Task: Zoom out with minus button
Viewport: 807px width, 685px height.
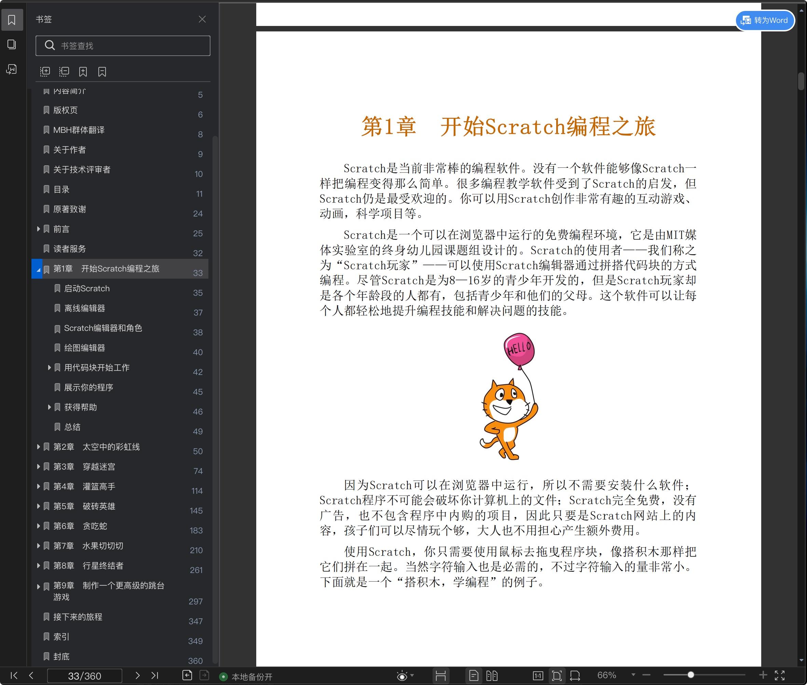Action: point(646,675)
